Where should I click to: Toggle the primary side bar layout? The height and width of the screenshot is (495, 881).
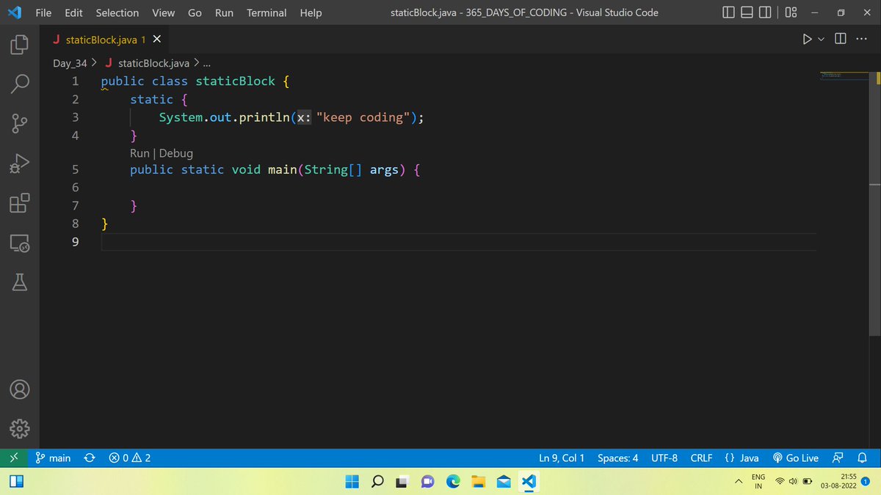728,12
